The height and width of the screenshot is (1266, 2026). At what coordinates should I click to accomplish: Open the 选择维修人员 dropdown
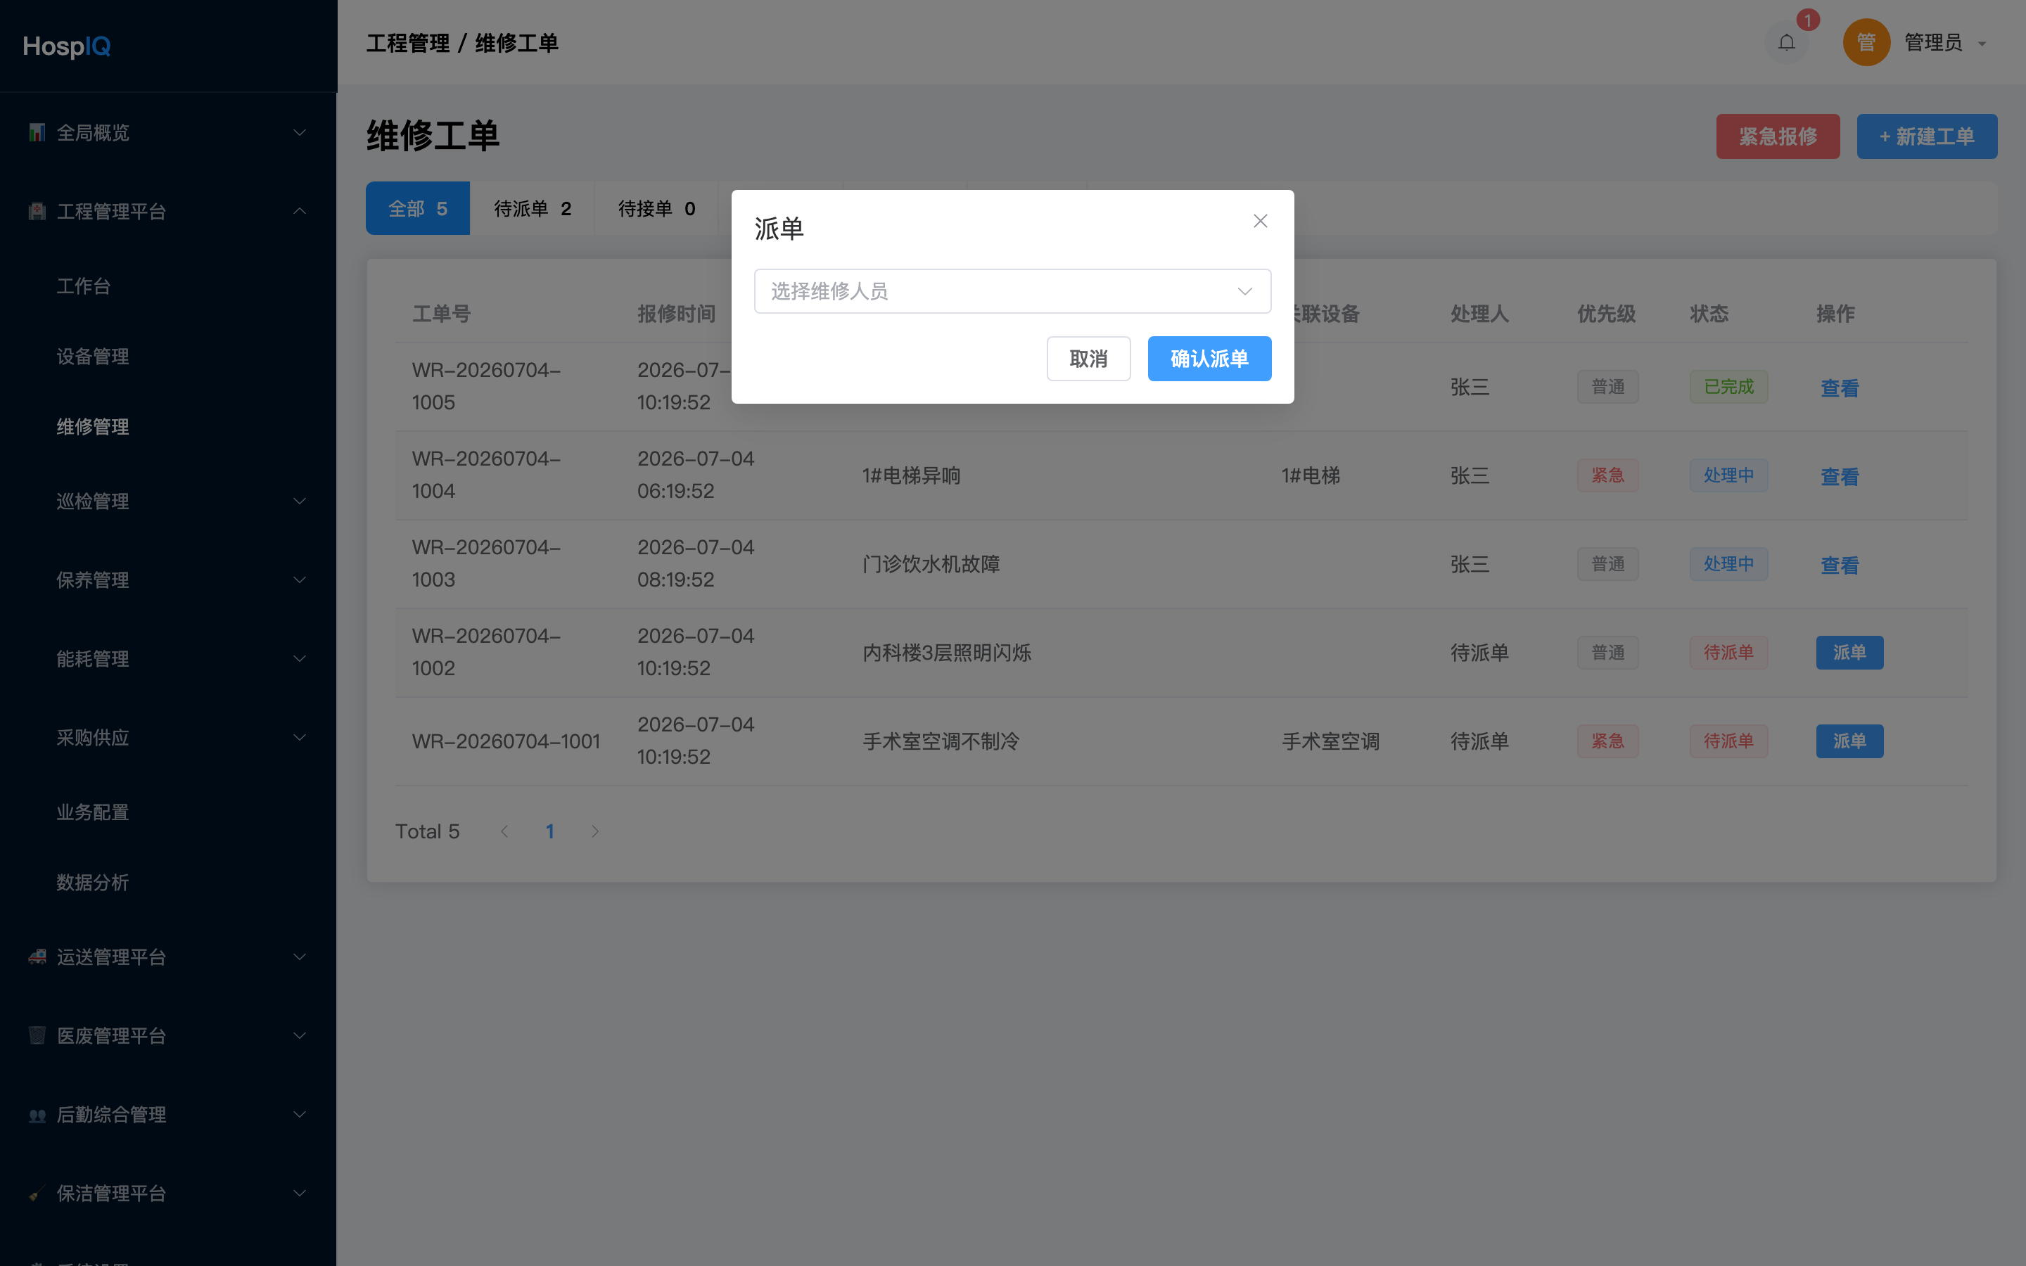[1012, 290]
